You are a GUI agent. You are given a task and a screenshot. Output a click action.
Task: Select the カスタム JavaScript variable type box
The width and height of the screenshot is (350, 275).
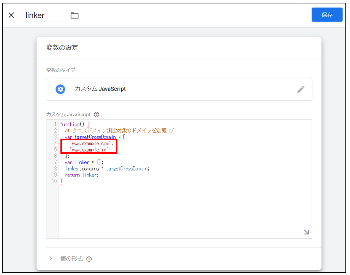pyautogui.click(x=179, y=89)
